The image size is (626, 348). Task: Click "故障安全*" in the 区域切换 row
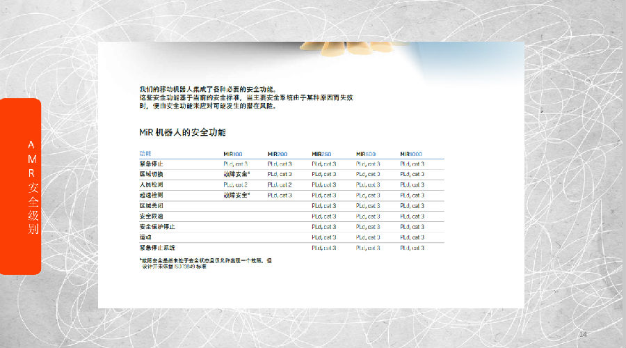pos(236,174)
